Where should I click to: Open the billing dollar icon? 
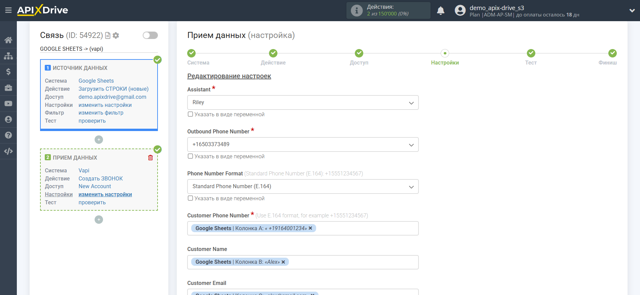[8, 72]
